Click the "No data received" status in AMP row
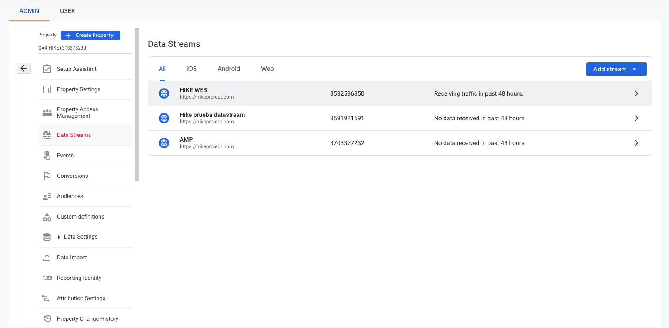669x328 pixels. point(480,143)
